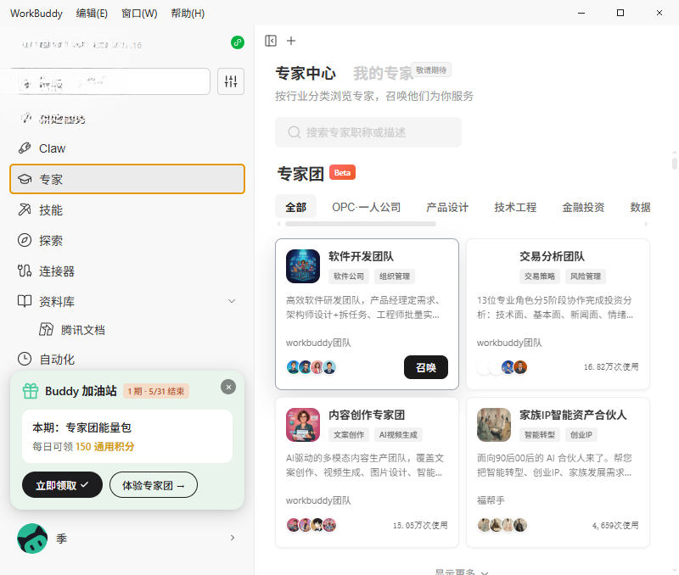Open the 窗口(W) menu
This screenshot has width=679, height=575.
pos(139,14)
